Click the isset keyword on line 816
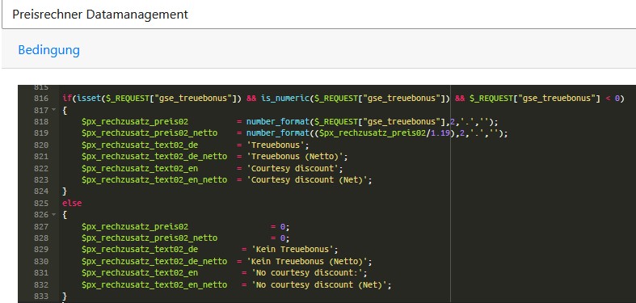The image size is (636, 303). (x=89, y=98)
